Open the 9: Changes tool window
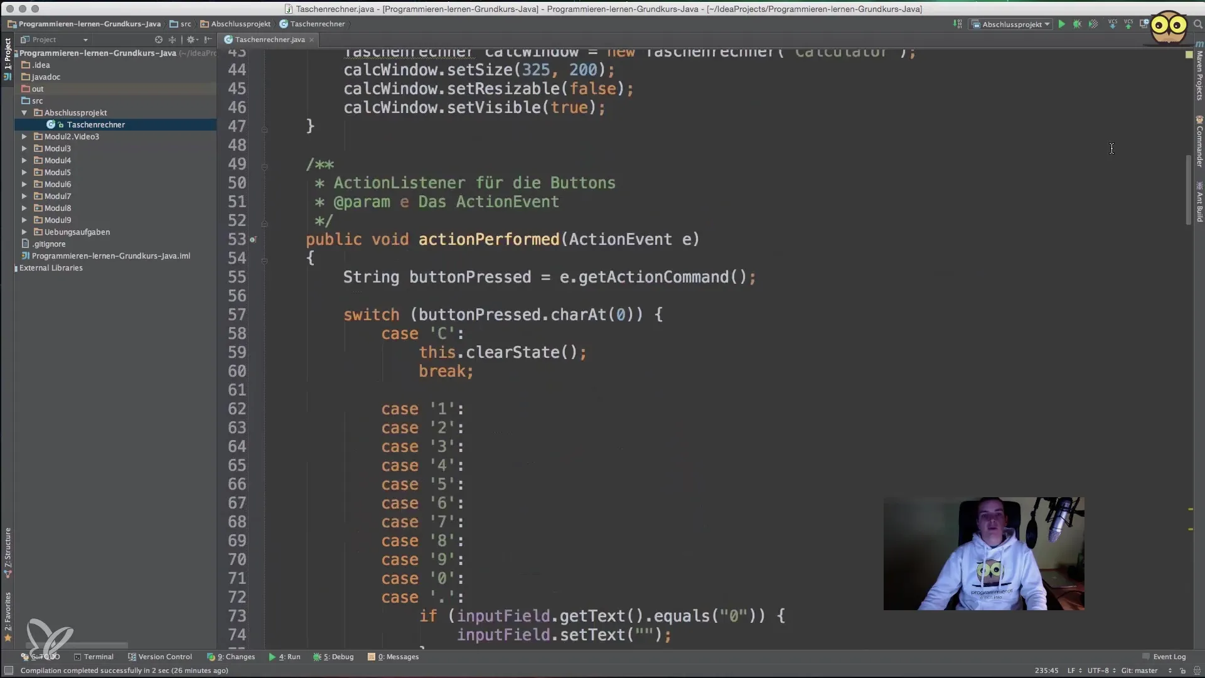The height and width of the screenshot is (678, 1205). point(231,657)
